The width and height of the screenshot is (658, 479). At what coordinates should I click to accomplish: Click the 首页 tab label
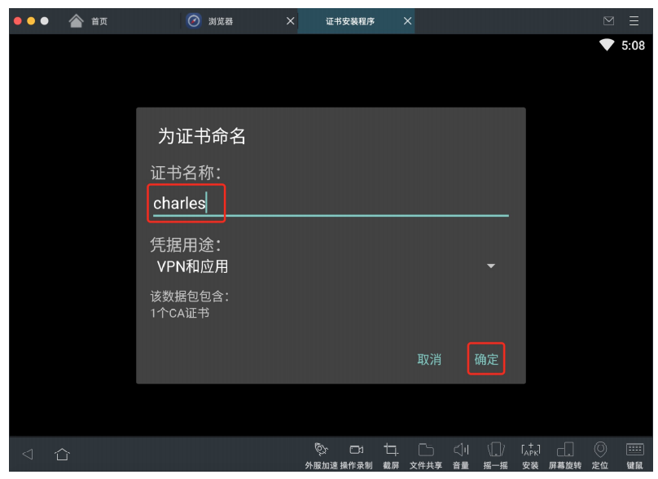[99, 21]
